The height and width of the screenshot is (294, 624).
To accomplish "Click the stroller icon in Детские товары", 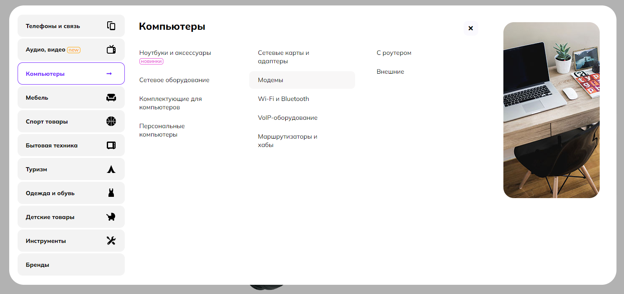I will click(111, 217).
